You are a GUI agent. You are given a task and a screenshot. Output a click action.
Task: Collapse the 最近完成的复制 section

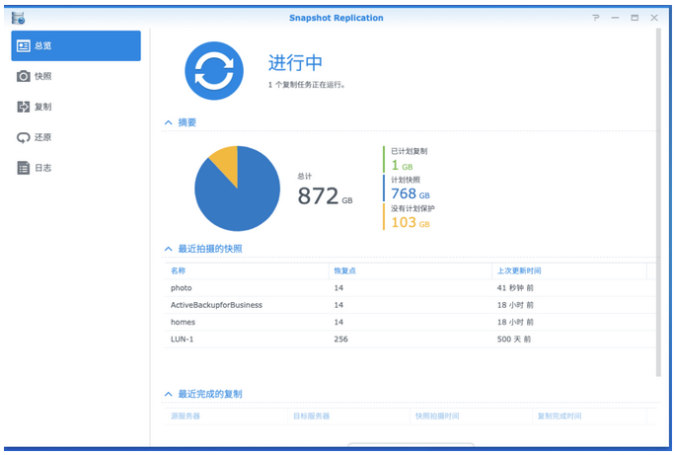point(169,394)
